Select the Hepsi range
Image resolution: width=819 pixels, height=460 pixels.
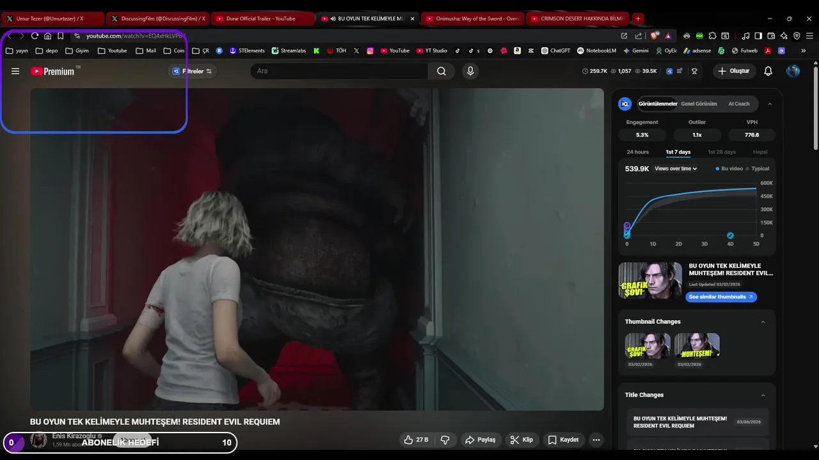[760, 152]
